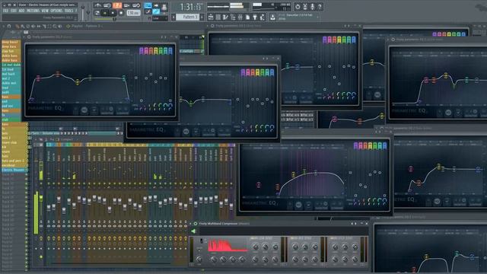
Task: Open the FILE menu
Action: click(5, 11)
